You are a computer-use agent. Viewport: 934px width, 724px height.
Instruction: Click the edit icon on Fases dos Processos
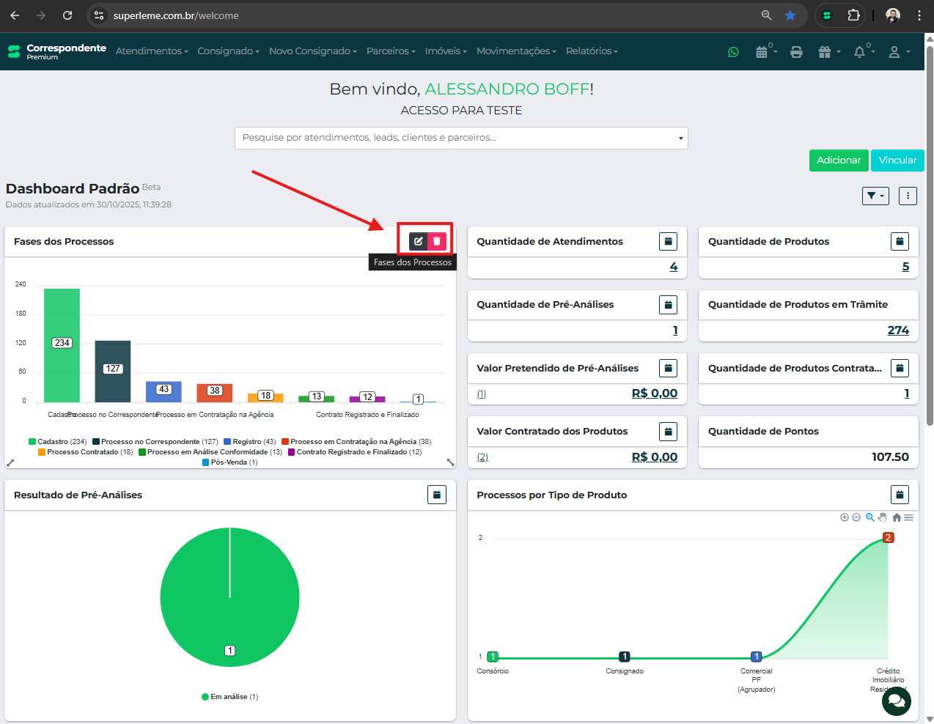[x=418, y=241]
